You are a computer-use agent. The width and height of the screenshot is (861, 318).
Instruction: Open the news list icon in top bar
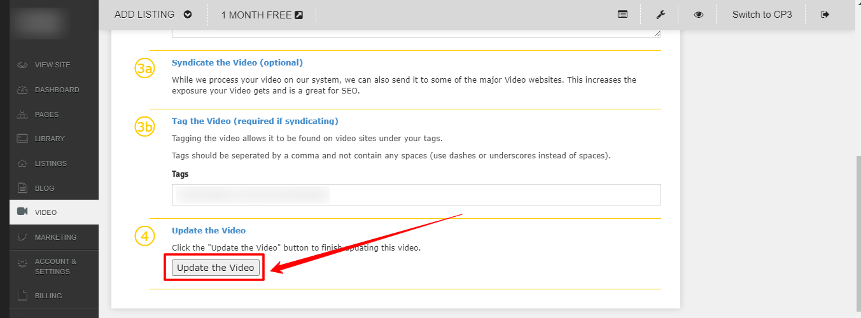pyautogui.click(x=623, y=15)
